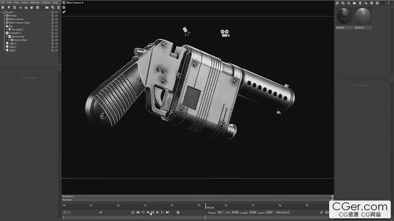Duplicate material icon in material toolbar
This screenshot has width=394, height=221.
343,3
